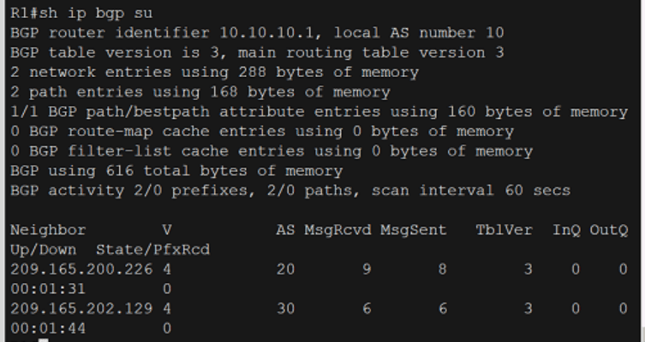Click the neighbor address 209.165.200.226
The width and height of the screenshot is (645, 342).
click(x=81, y=269)
